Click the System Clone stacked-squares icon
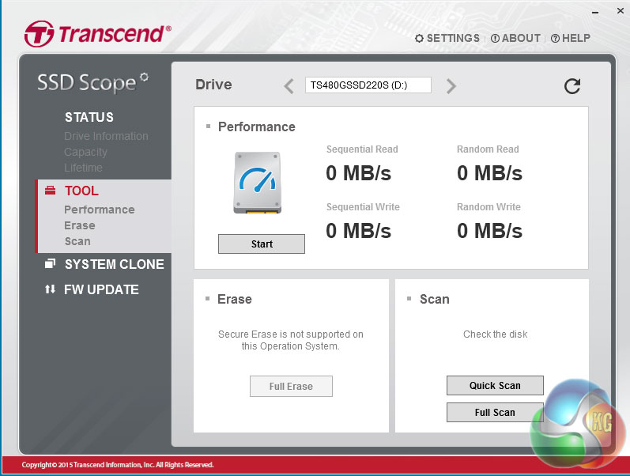 (x=51, y=263)
